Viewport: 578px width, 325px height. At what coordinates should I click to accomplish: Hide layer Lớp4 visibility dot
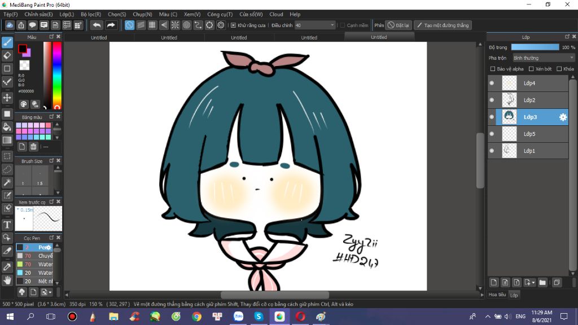click(492, 84)
